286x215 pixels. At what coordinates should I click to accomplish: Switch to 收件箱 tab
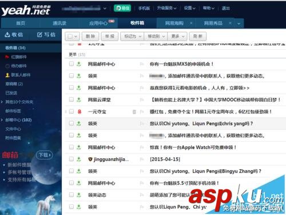137,23
